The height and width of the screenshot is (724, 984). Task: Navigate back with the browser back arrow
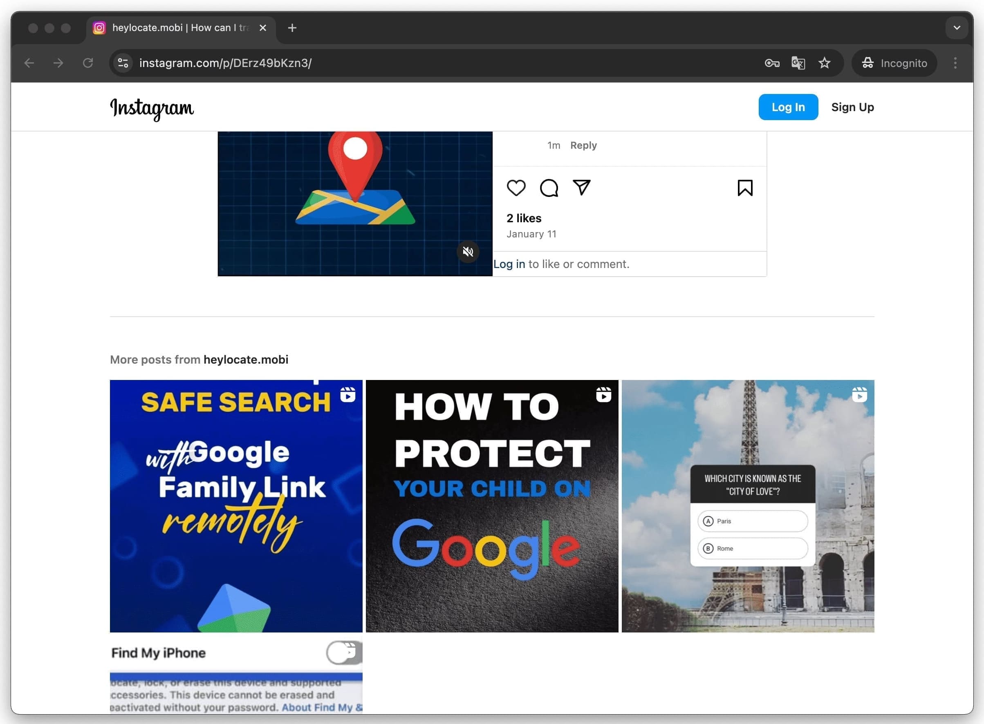point(29,63)
